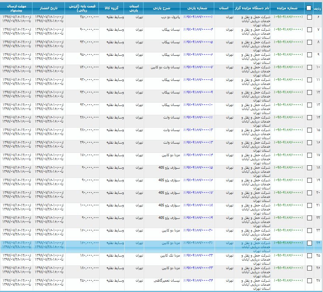Check the checkbox for row 17
The width and height of the screenshot is (323, 292).
click(309, 155)
